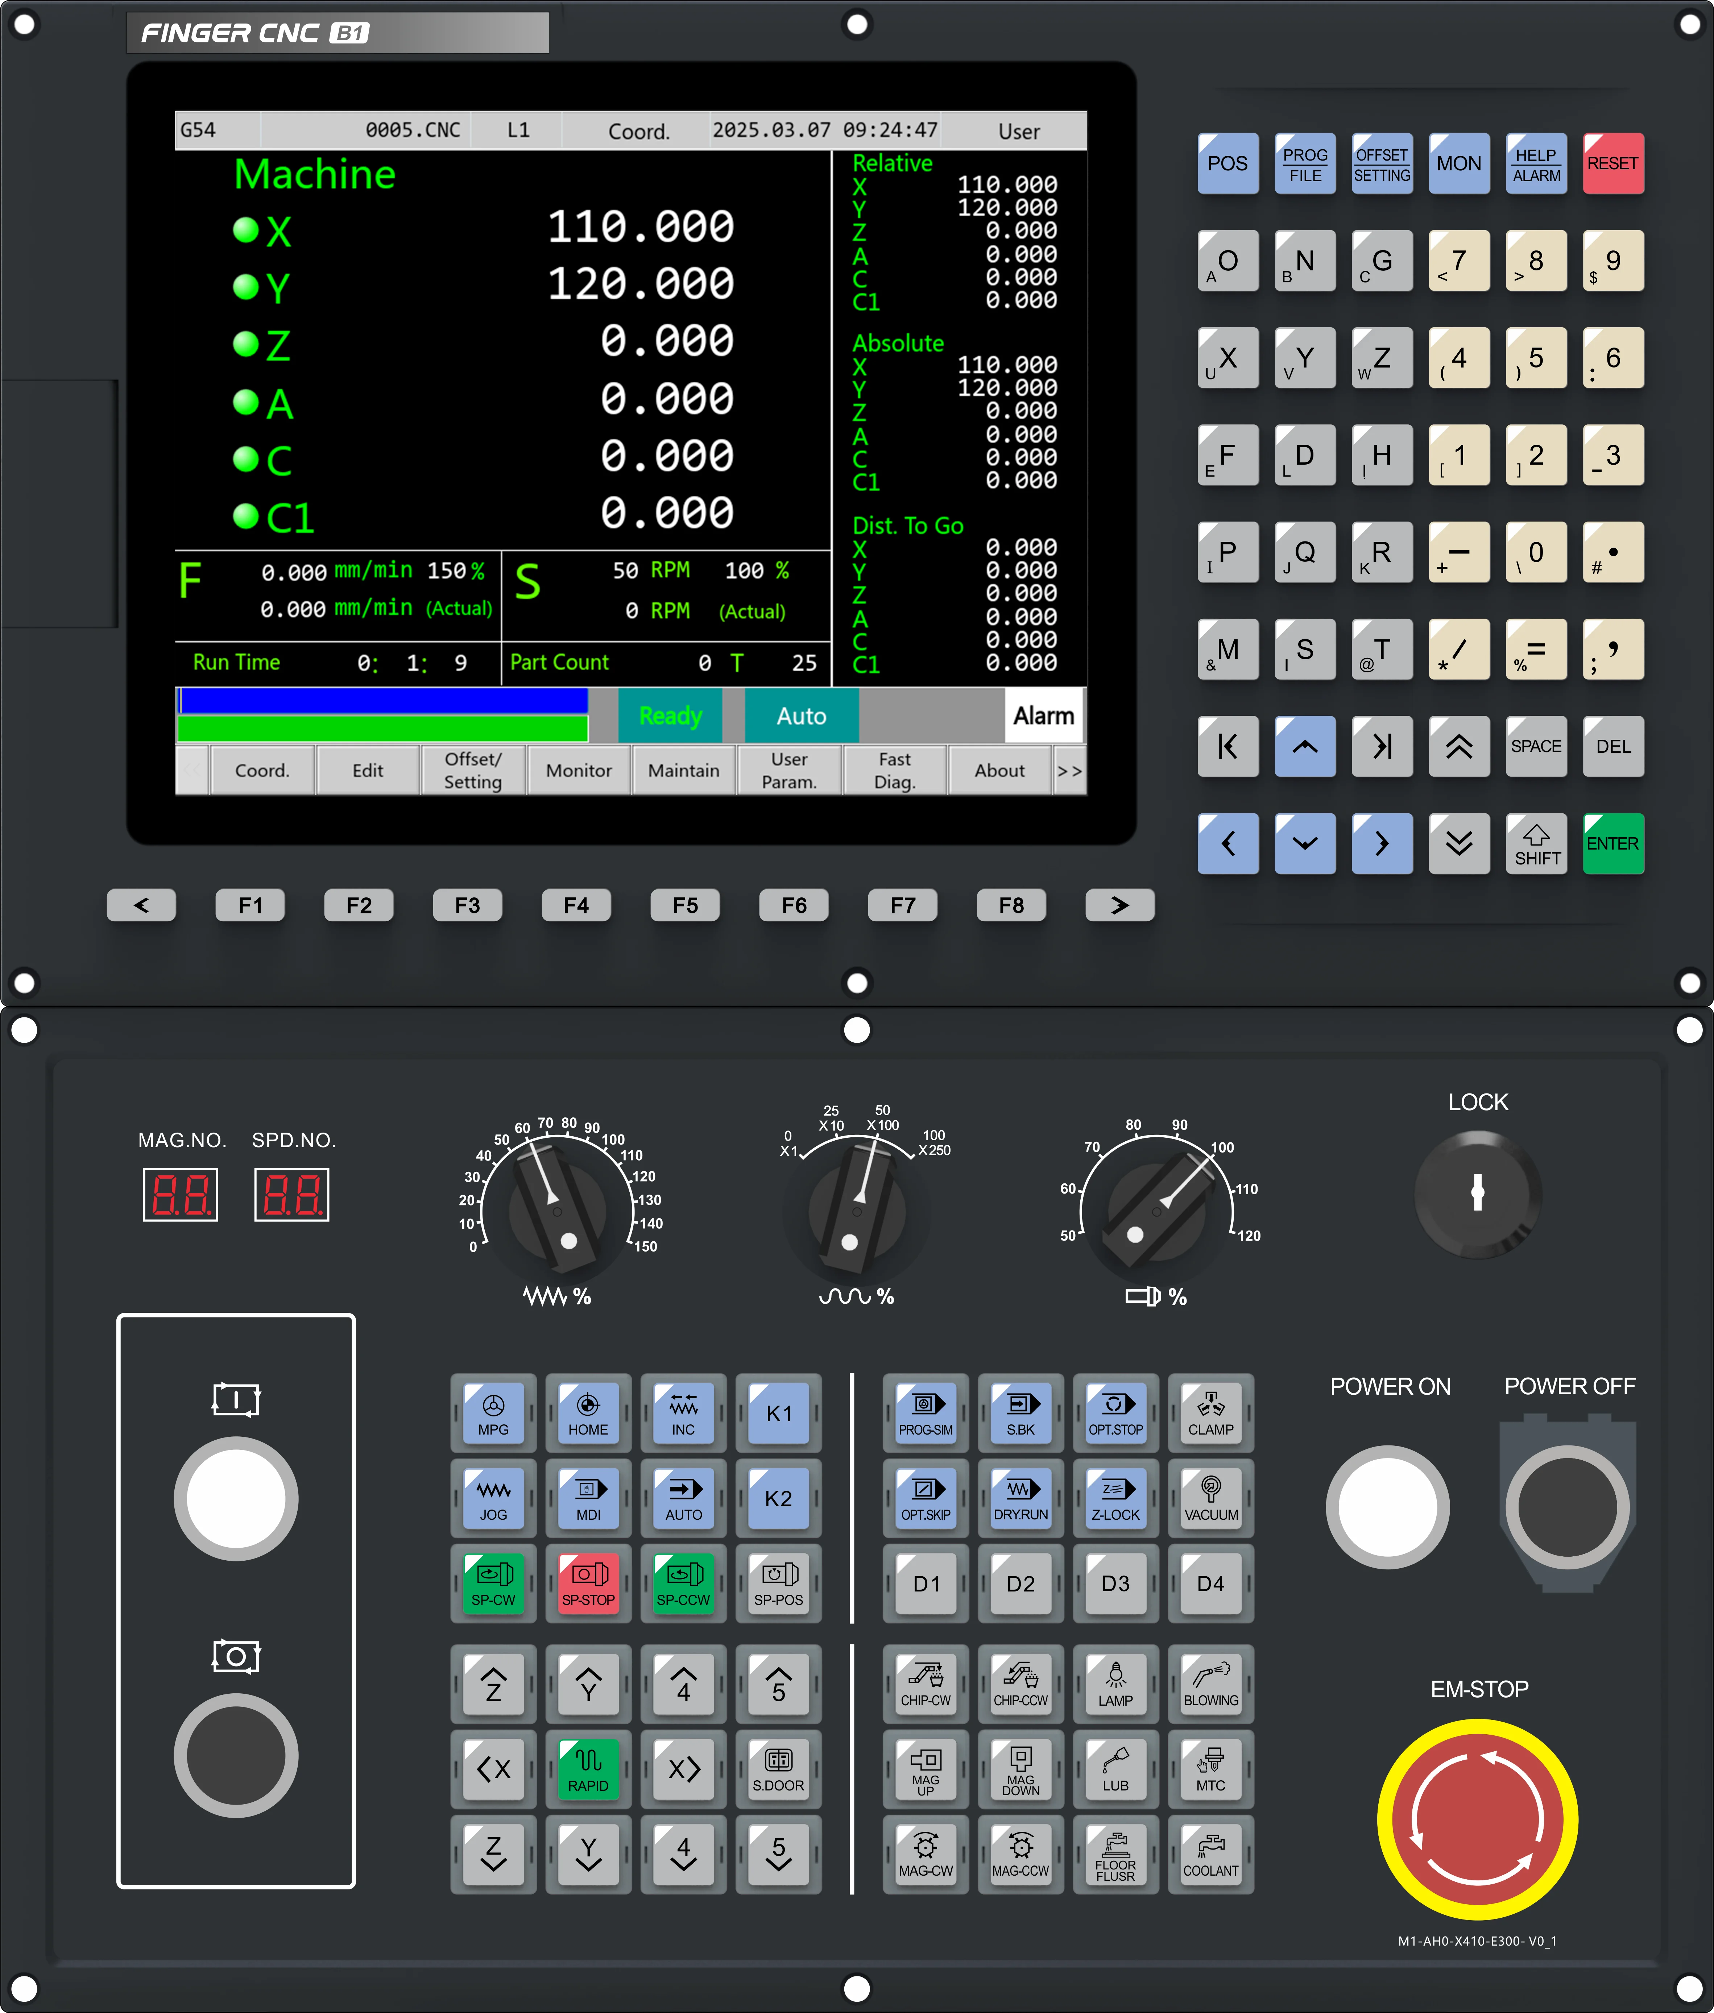Open the User Param. screen
The width and height of the screenshot is (1714, 2013).
click(x=788, y=771)
